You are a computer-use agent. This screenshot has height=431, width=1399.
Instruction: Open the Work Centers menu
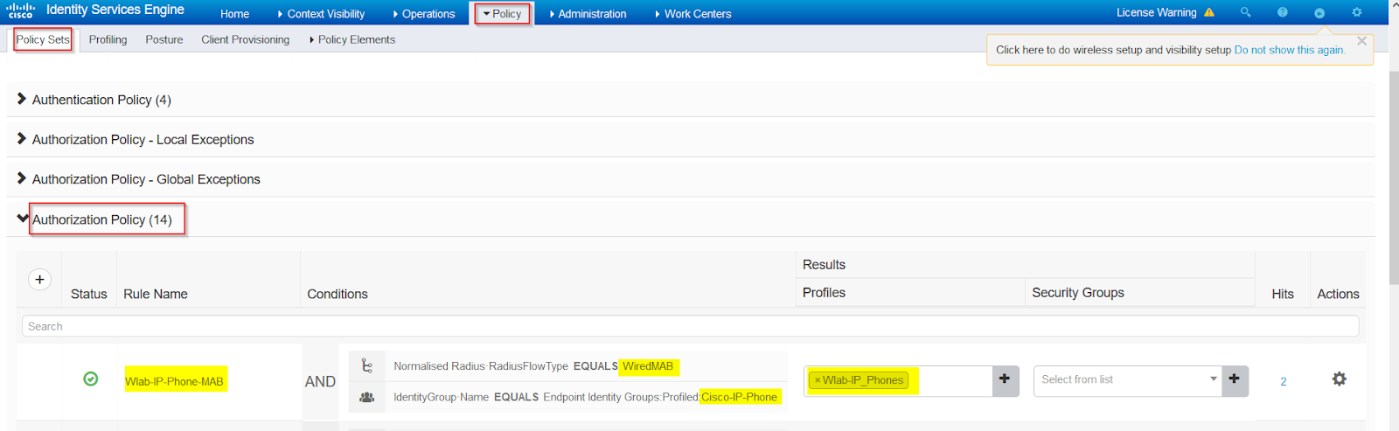[693, 14]
